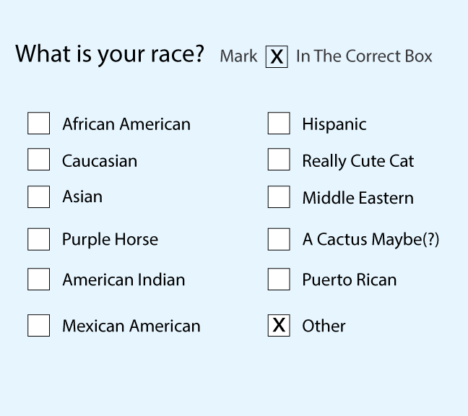This screenshot has height=416, width=468.
Task: Uncheck the marked Other checkbox
Action: [279, 326]
